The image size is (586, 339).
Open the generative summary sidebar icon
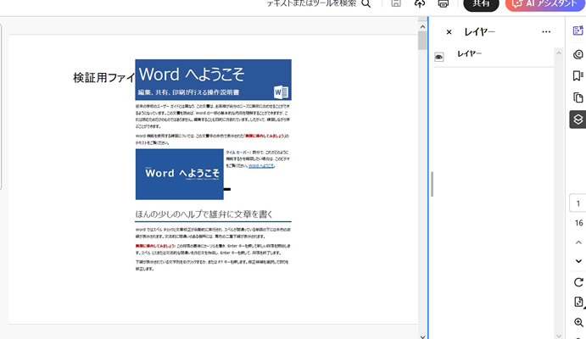pos(578,31)
